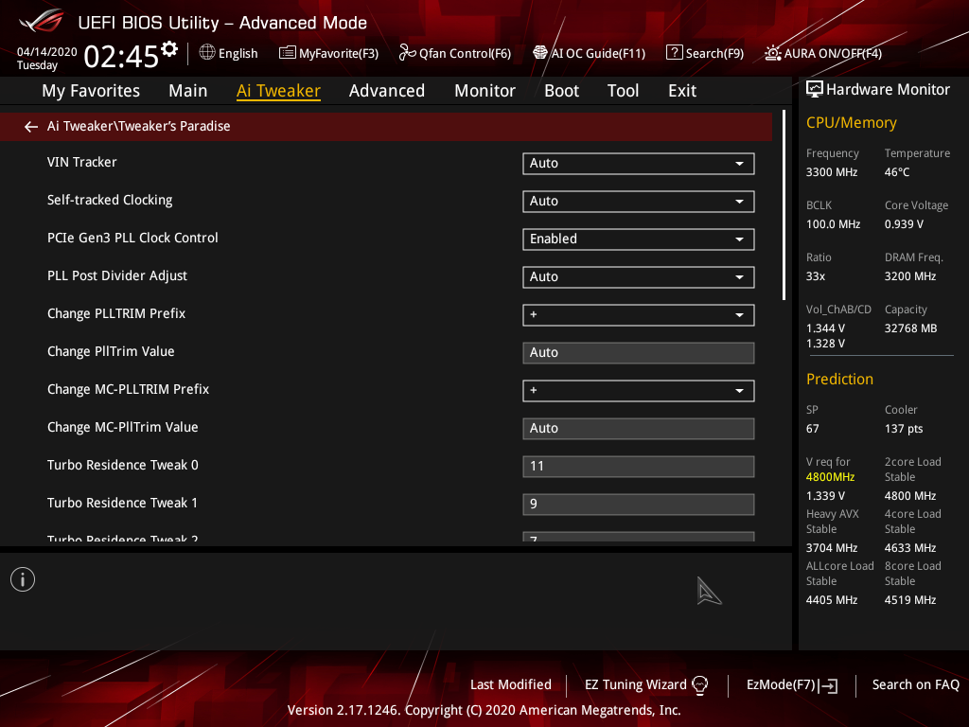
Task: Click the 4800MHz yellow prediction value
Action: 830,477
